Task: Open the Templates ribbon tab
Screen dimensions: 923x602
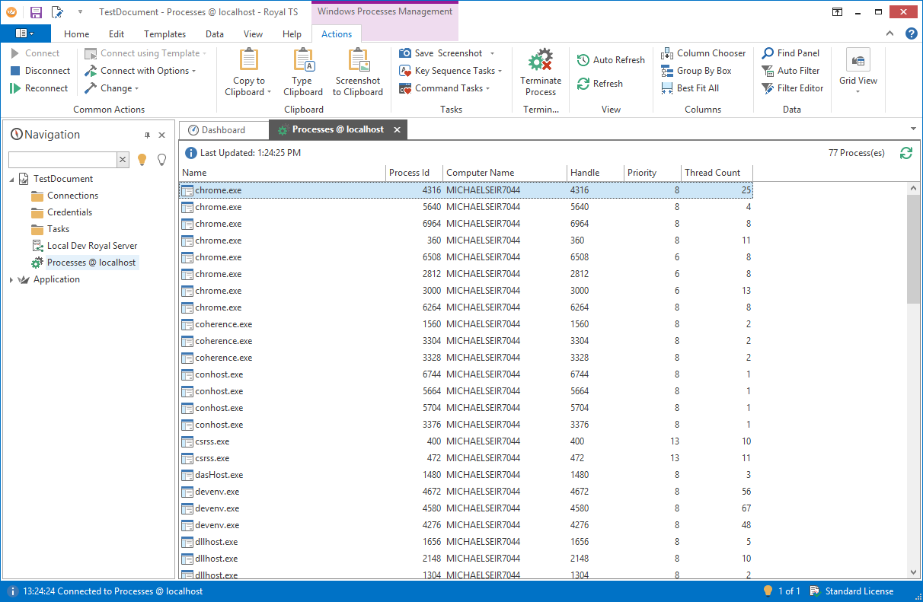Action: [x=164, y=34]
